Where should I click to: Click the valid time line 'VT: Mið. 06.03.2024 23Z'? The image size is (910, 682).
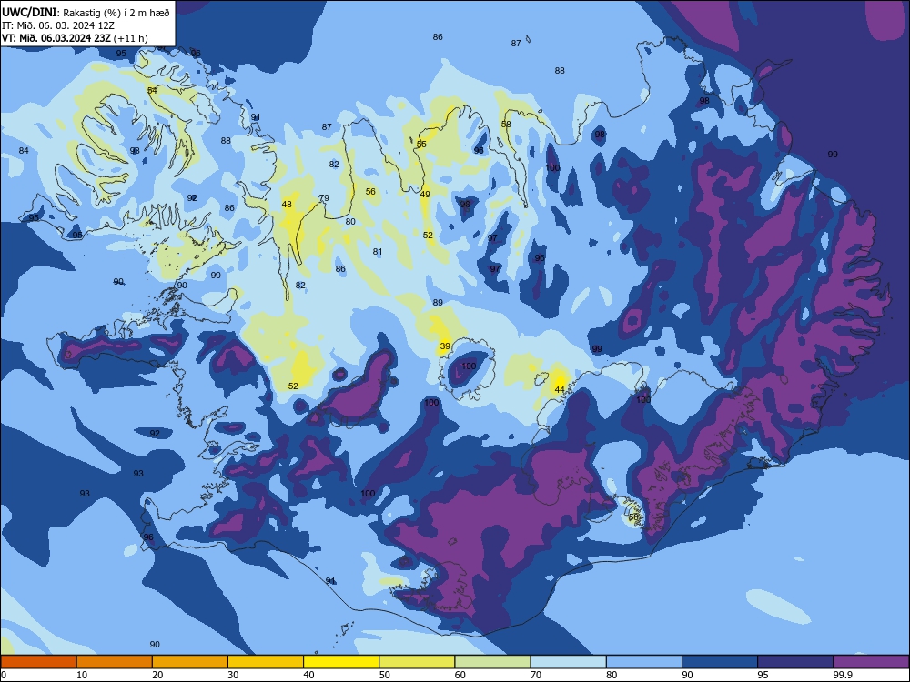pos(56,38)
